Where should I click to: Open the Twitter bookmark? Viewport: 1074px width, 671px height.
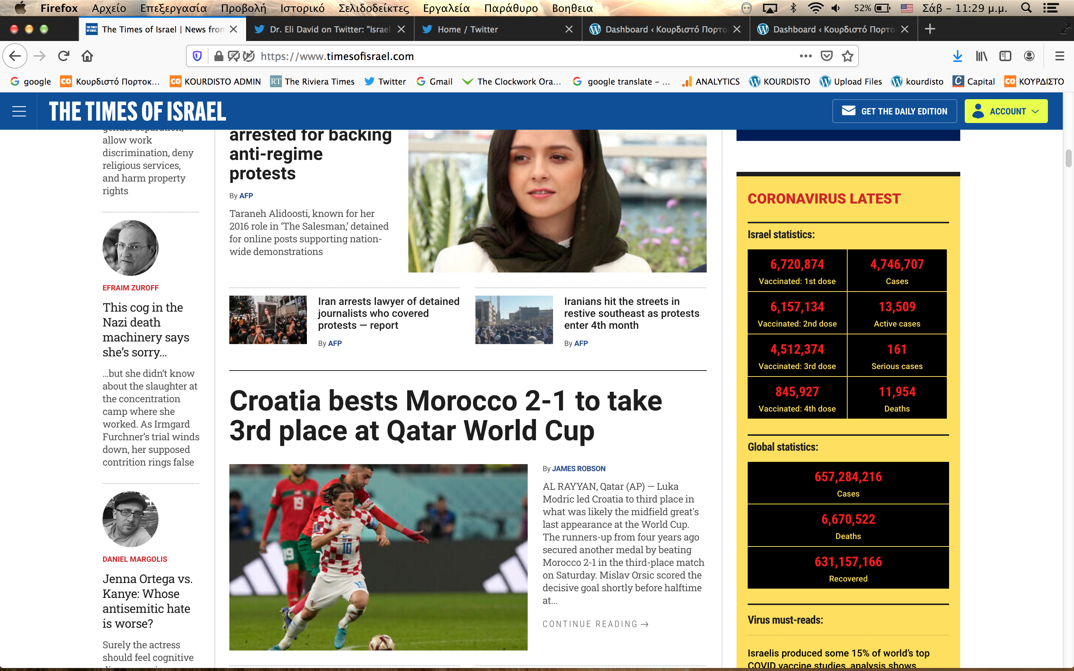coord(385,82)
